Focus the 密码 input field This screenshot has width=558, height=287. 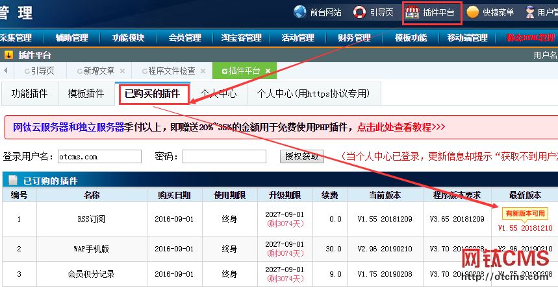coord(224,156)
